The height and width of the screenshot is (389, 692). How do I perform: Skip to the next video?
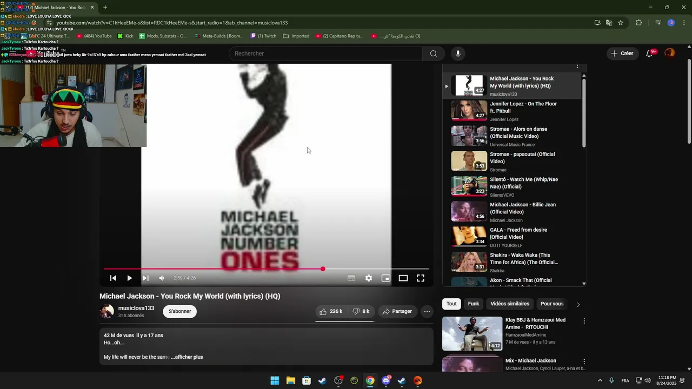pyautogui.click(x=145, y=278)
